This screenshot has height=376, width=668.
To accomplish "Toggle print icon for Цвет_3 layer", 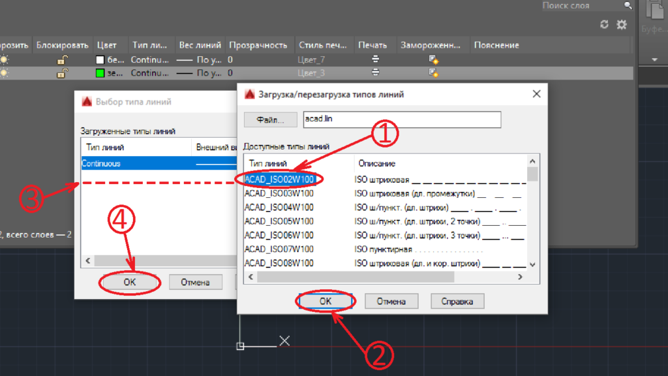I will tap(376, 73).
